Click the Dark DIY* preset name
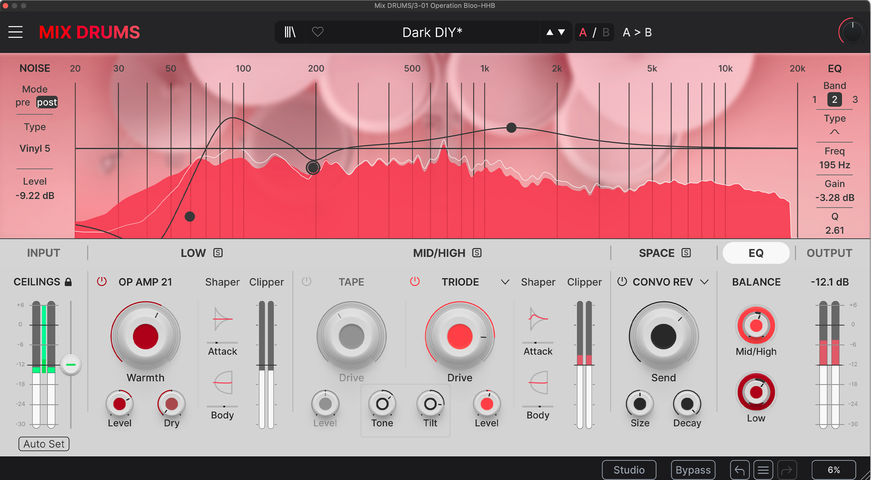Viewport: 871px width, 480px height. point(432,32)
